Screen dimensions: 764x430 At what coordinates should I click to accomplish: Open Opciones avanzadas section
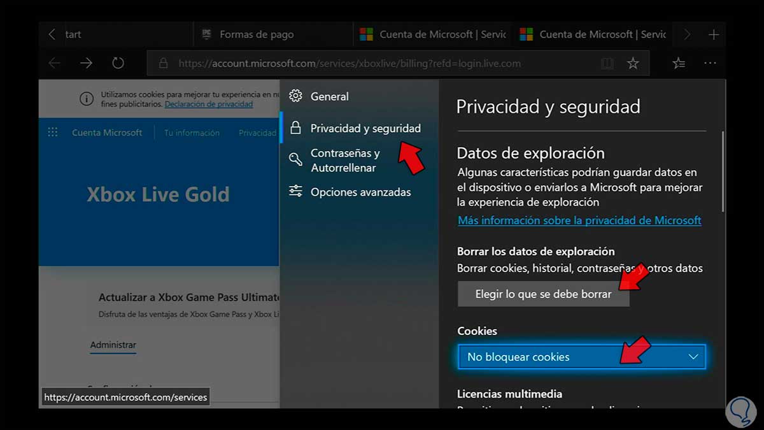pyautogui.click(x=359, y=192)
